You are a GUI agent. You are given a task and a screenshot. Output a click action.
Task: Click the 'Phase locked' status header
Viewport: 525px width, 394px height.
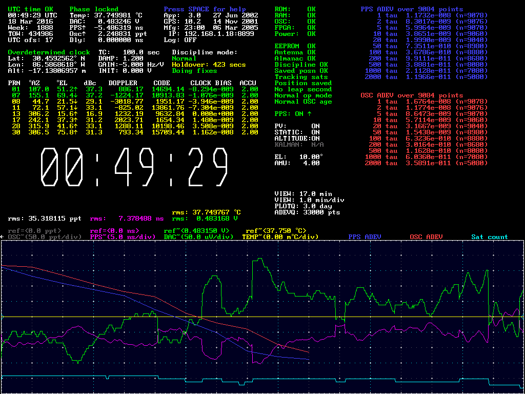[x=94, y=9]
